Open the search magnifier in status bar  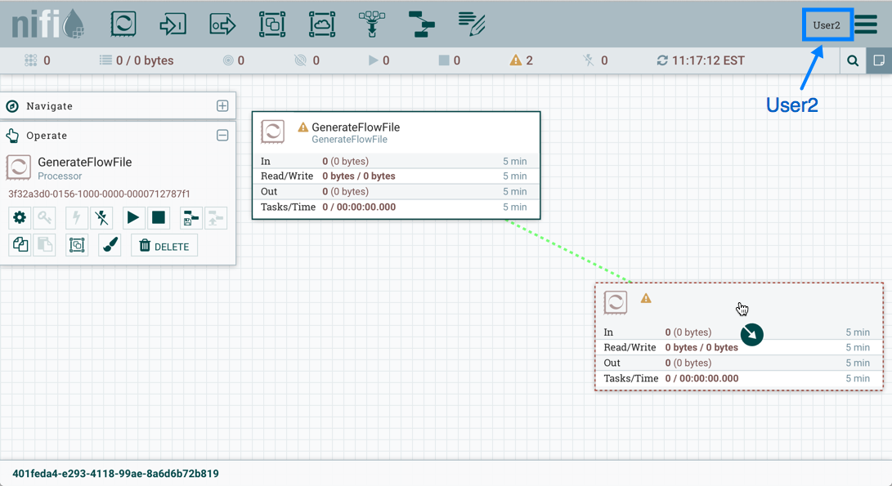pos(853,60)
